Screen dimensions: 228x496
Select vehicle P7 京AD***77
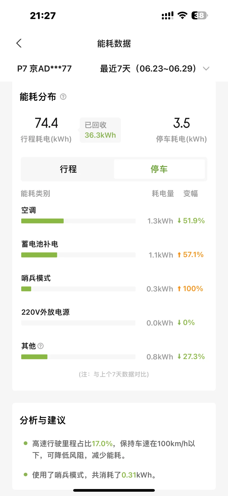point(44,69)
